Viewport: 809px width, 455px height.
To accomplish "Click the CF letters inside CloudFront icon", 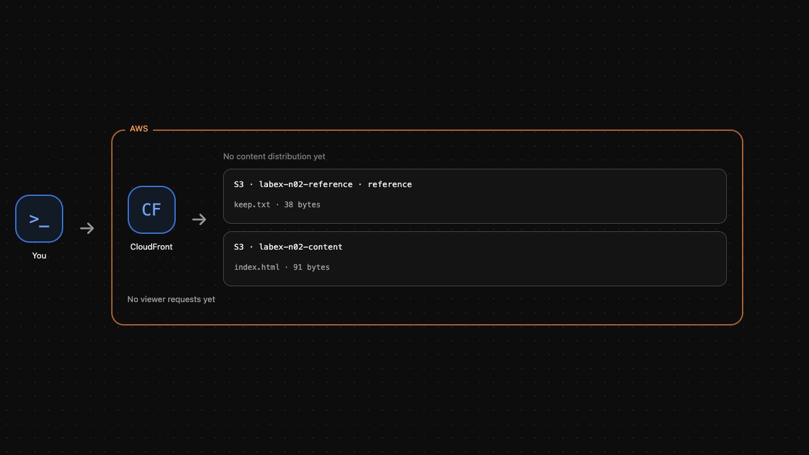I will point(152,210).
